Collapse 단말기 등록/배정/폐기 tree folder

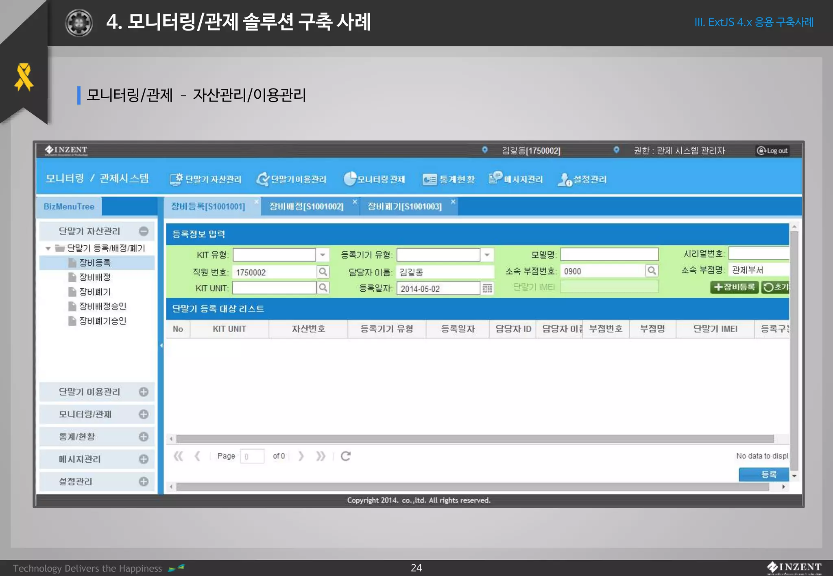click(x=48, y=248)
